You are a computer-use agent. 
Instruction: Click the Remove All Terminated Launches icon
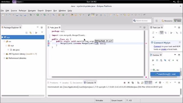(133, 83)
